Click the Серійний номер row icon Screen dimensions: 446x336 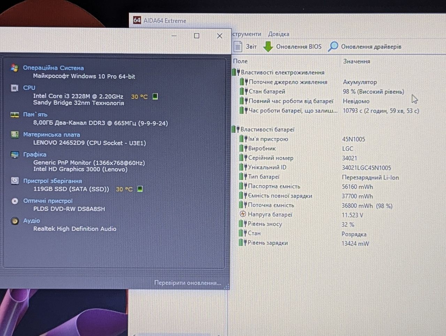click(243, 158)
